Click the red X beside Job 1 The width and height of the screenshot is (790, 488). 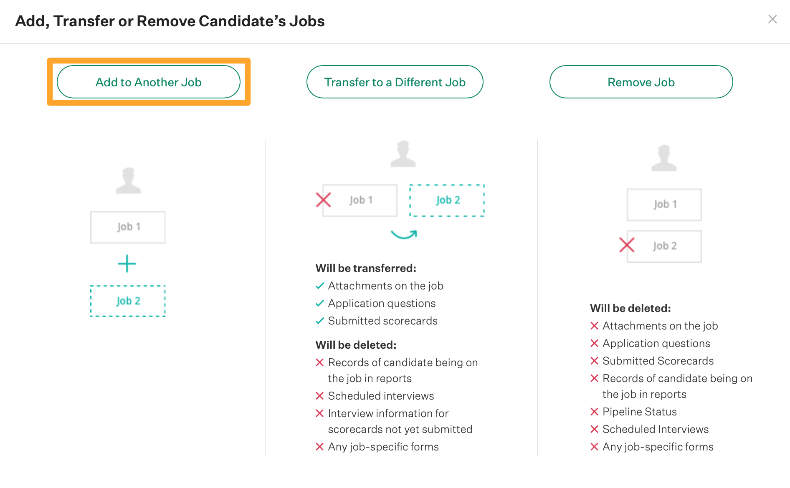(x=323, y=200)
